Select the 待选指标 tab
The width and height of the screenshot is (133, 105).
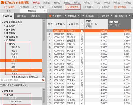(7, 16)
